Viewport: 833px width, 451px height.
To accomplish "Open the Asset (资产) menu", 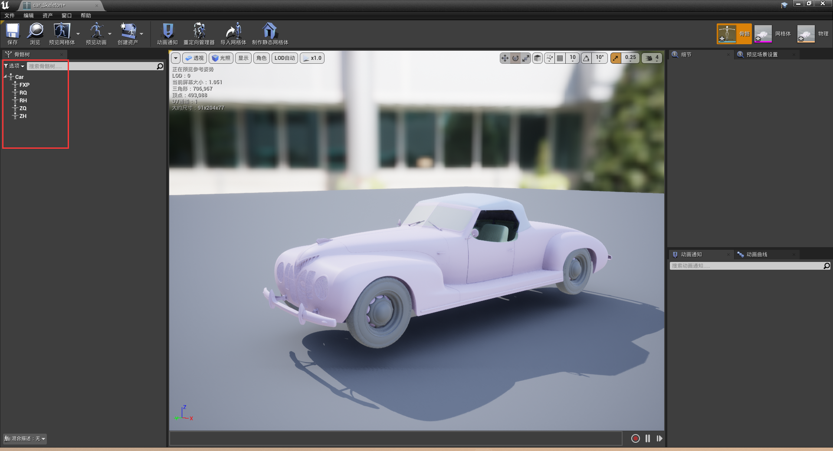I will pos(48,16).
